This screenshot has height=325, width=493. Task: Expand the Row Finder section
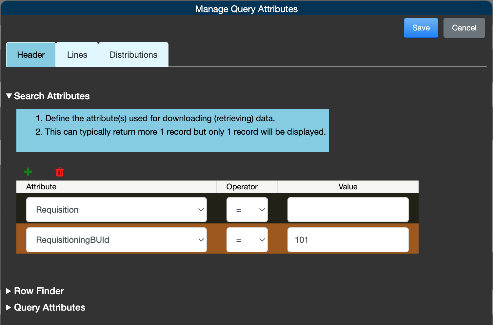8,291
